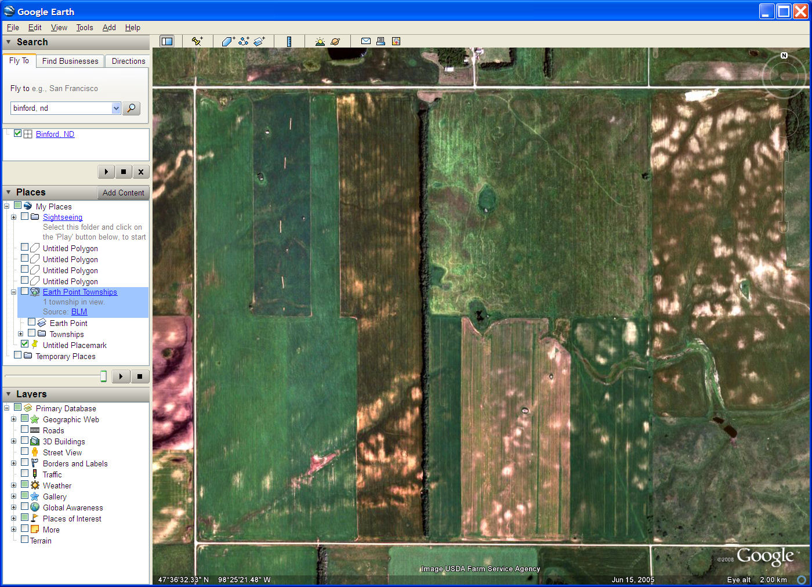This screenshot has height=587, width=812.
Task: Switch to the Find Businesses tab
Action: (70, 61)
